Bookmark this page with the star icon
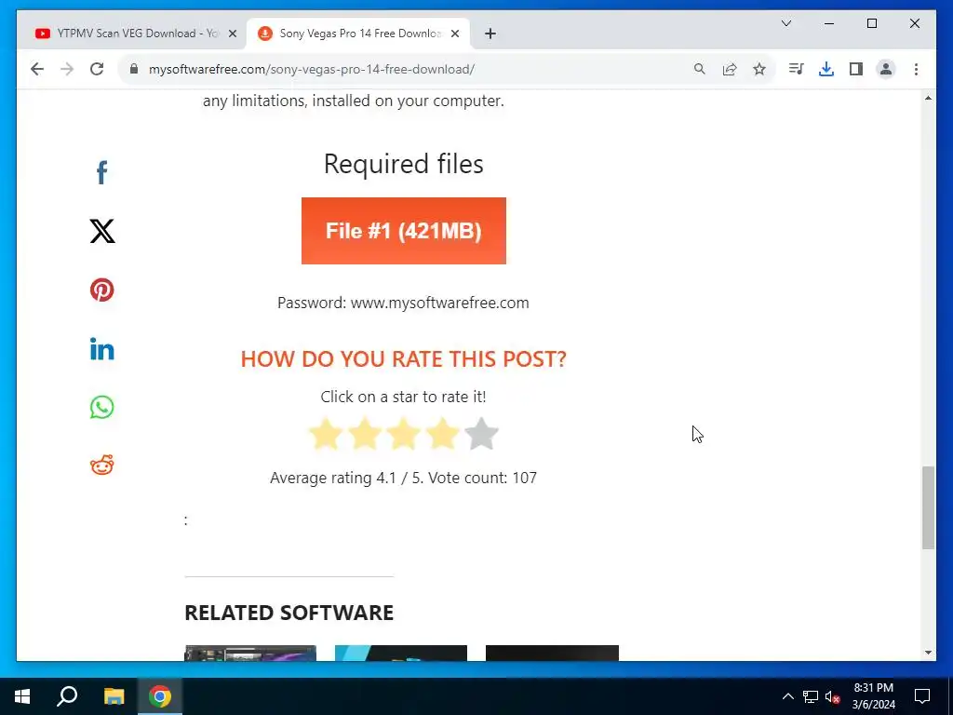The width and height of the screenshot is (953, 715). tap(759, 69)
